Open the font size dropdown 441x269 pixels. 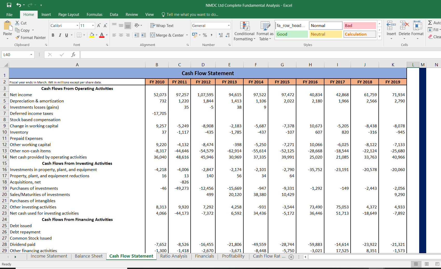click(x=93, y=25)
